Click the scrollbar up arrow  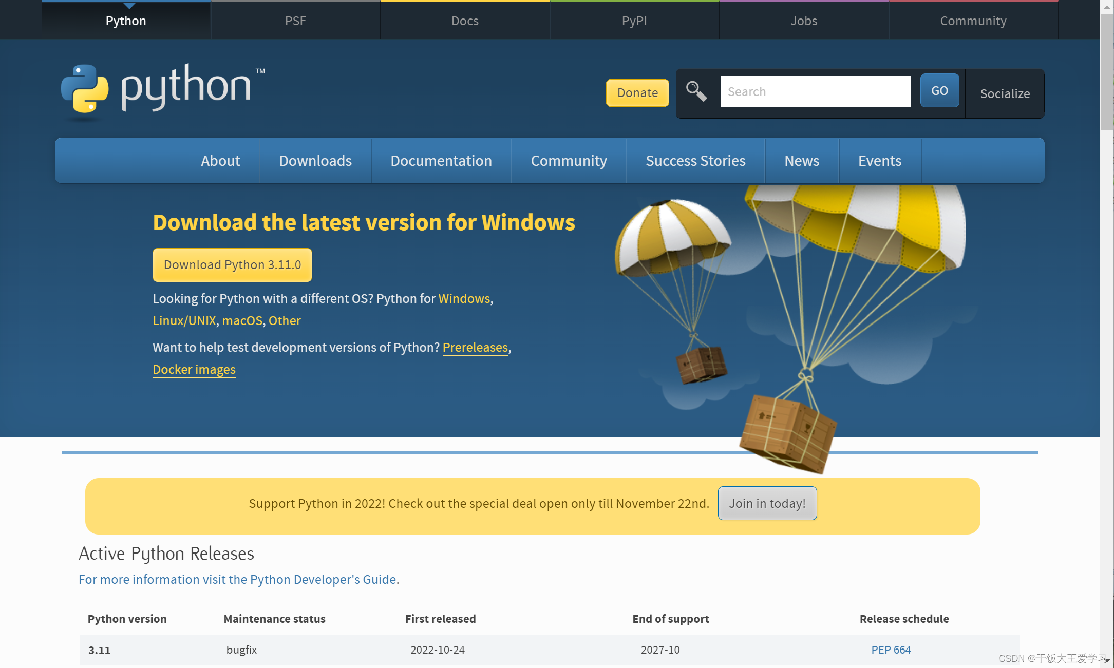click(1106, 7)
